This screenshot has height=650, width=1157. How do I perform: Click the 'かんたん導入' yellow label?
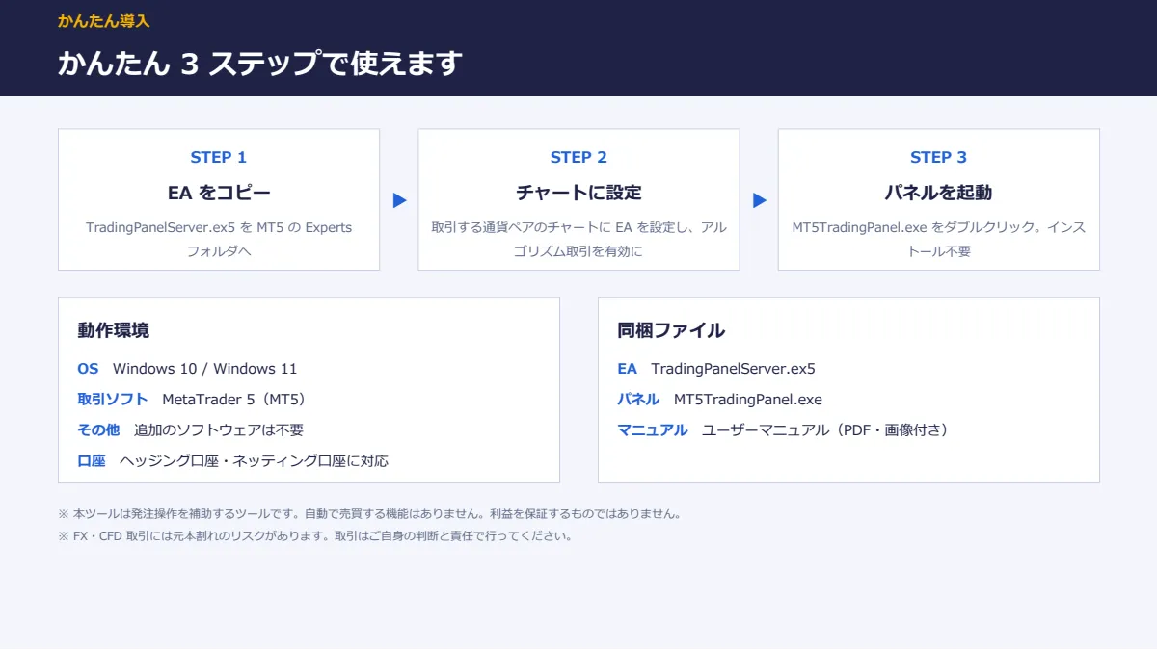104,20
